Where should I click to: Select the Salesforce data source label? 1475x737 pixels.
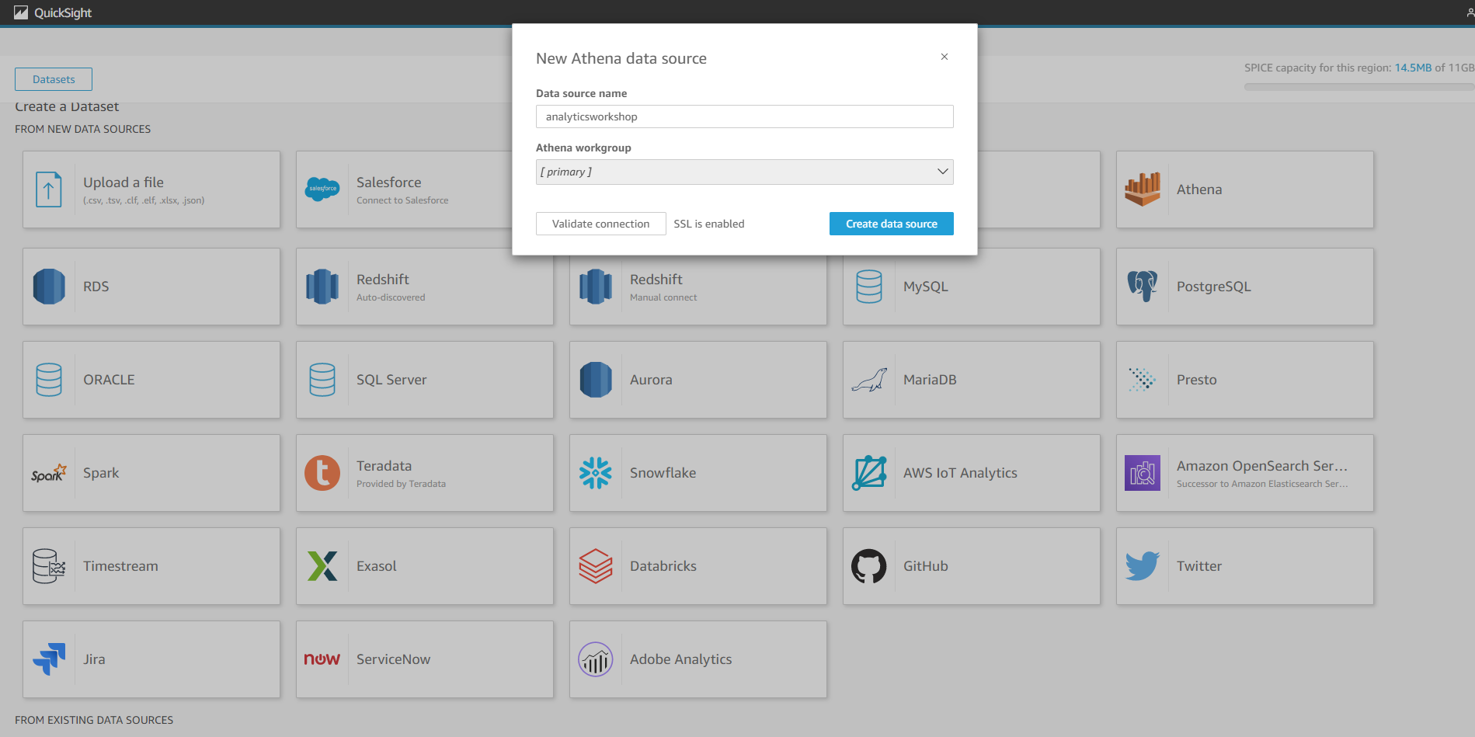pyautogui.click(x=388, y=183)
